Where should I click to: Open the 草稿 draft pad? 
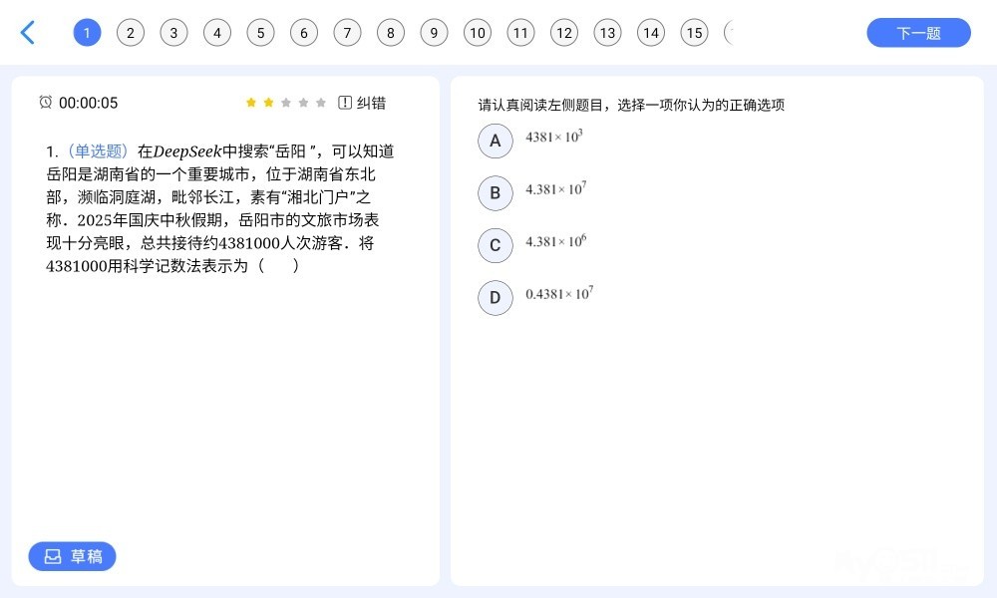[73, 556]
